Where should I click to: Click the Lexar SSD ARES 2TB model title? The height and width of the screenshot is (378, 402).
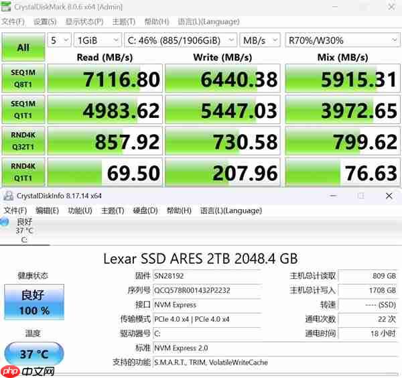pos(200,259)
